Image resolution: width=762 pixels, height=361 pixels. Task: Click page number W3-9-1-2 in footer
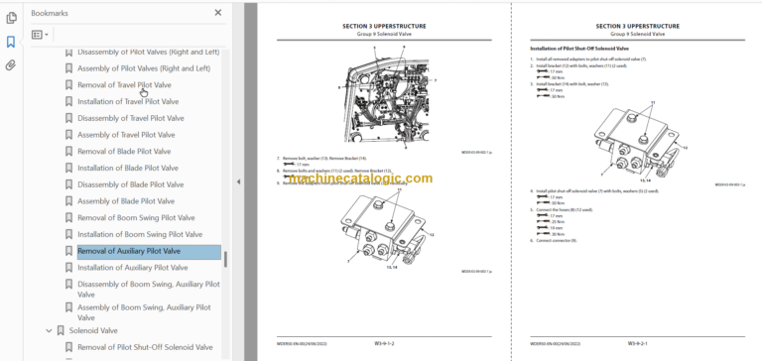(384, 343)
